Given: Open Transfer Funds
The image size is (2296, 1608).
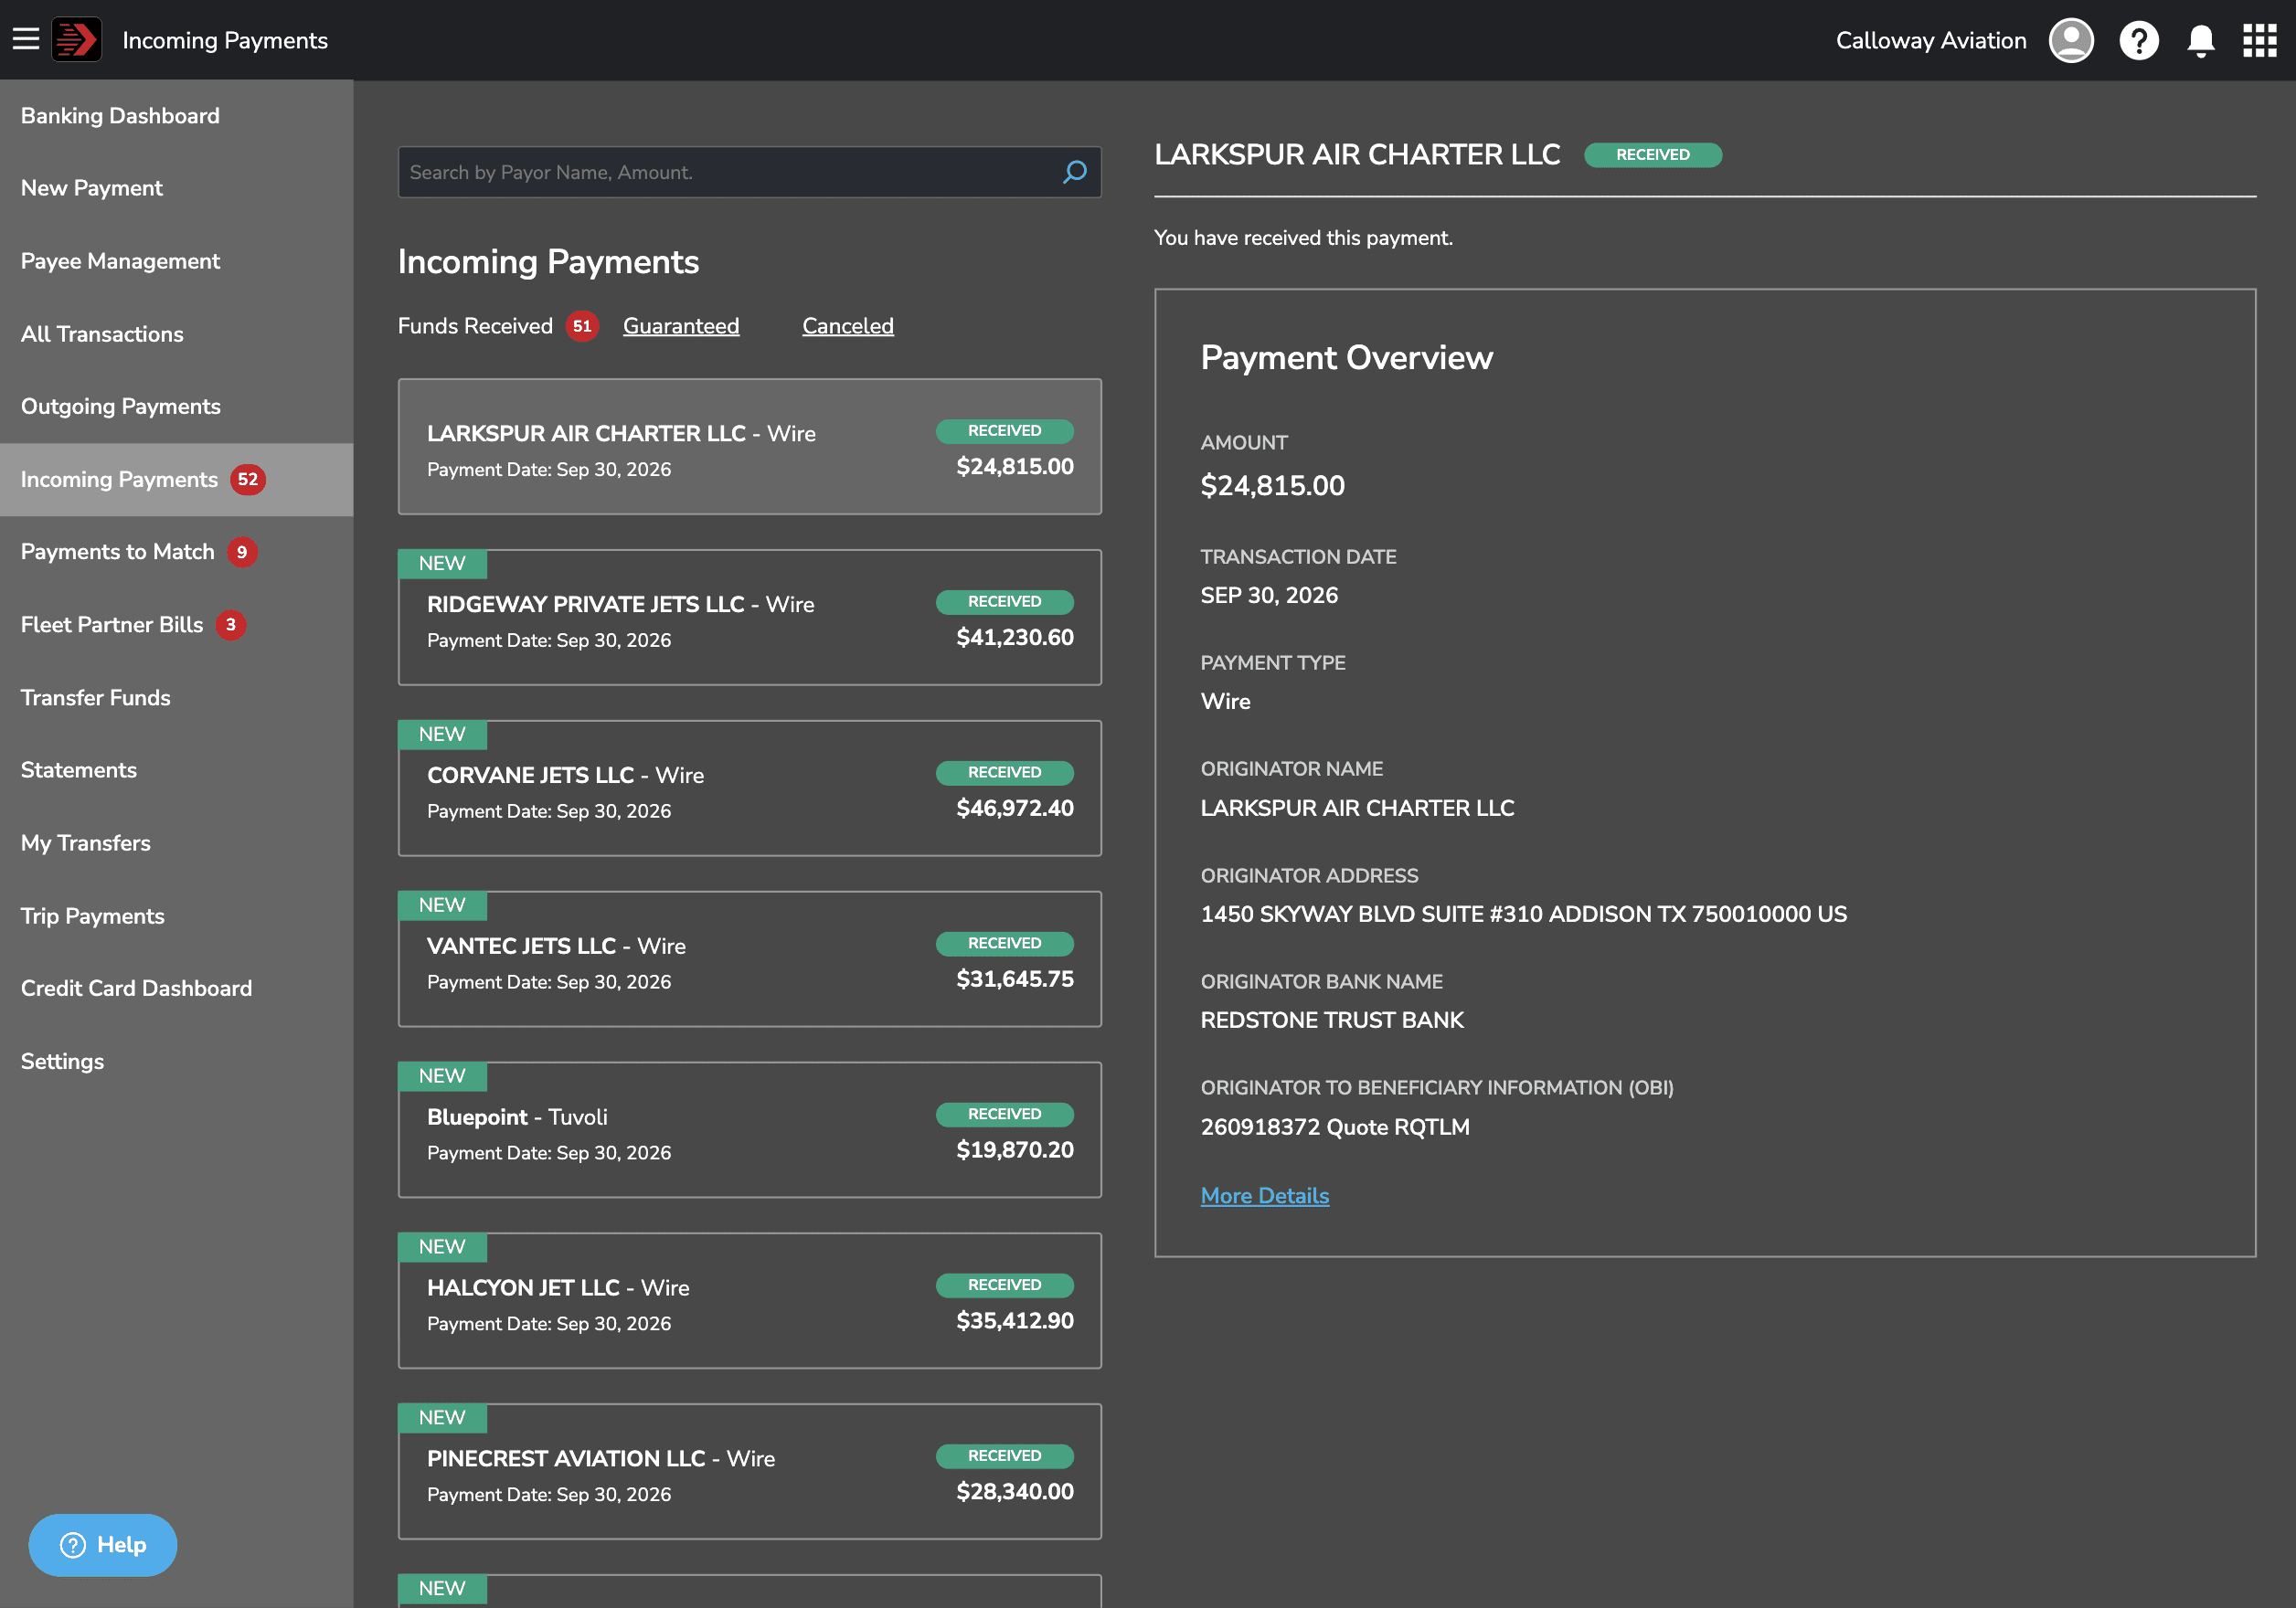Looking at the screenshot, I should click(x=177, y=698).
